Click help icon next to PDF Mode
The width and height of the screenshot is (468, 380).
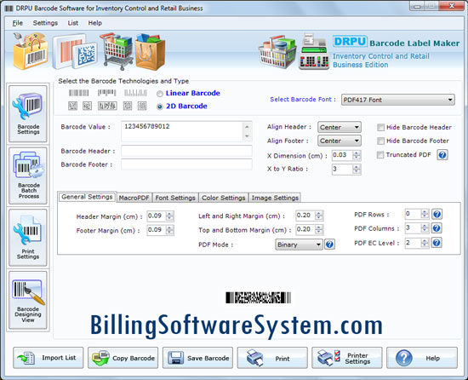click(x=329, y=245)
